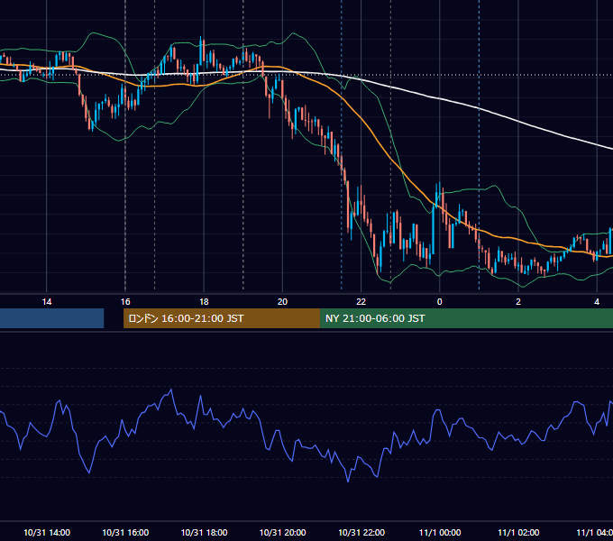Click the 20 hour axis label
The height and width of the screenshot is (541, 613).
click(x=282, y=302)
